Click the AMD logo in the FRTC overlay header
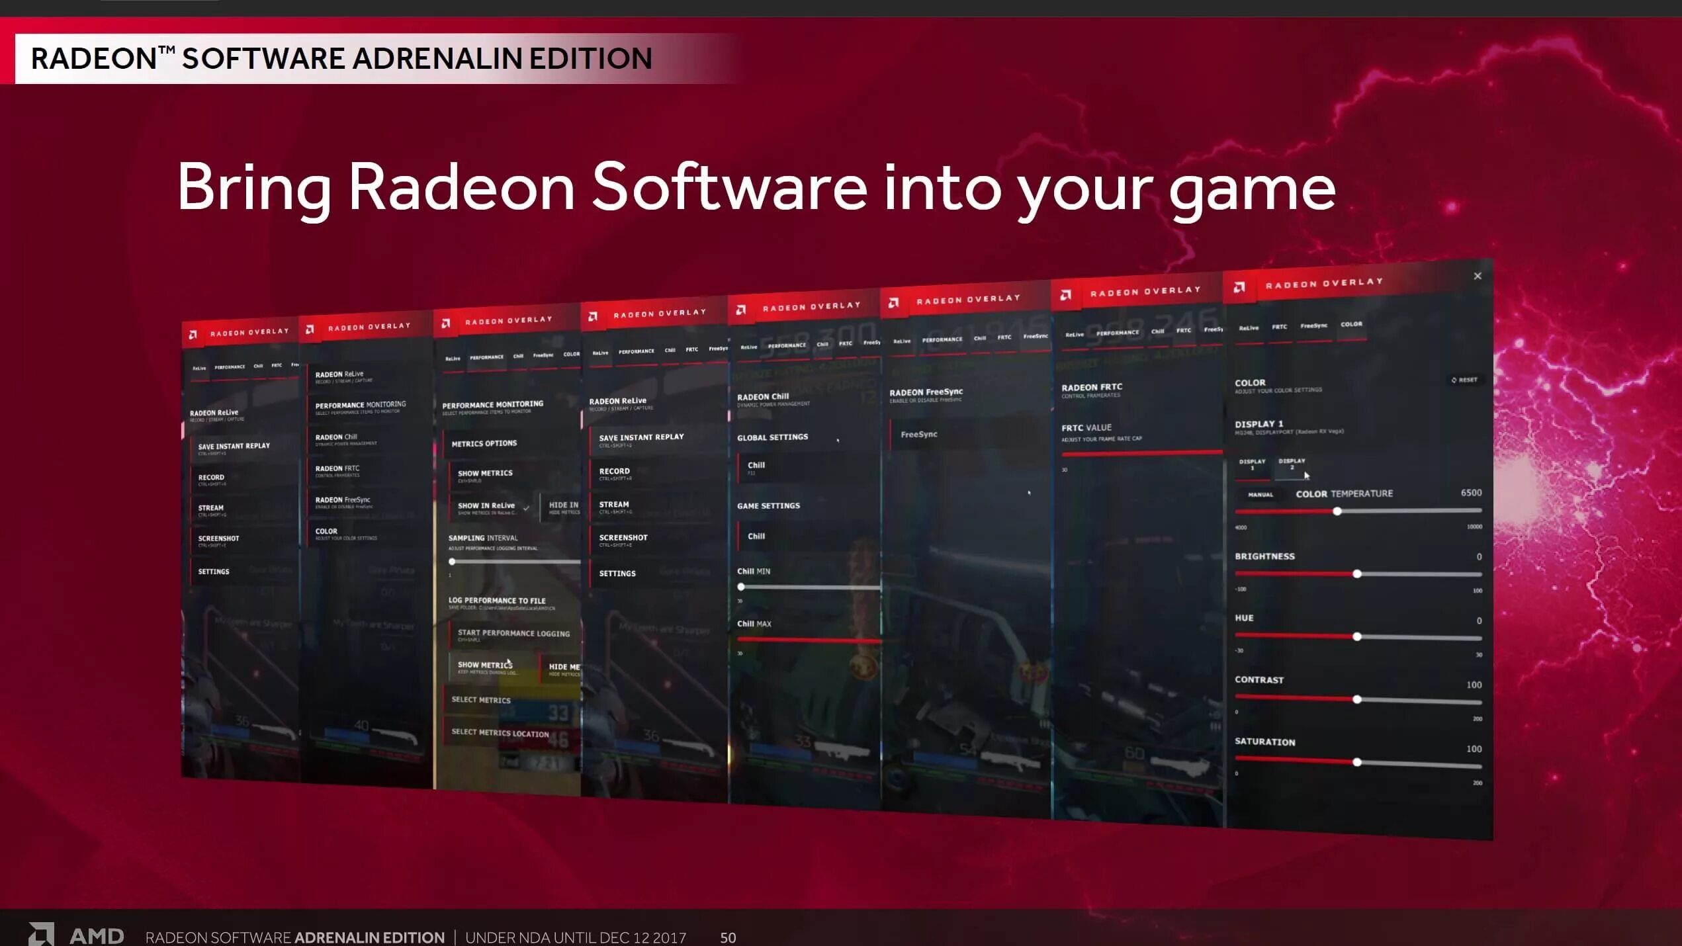 point(1066,295)
